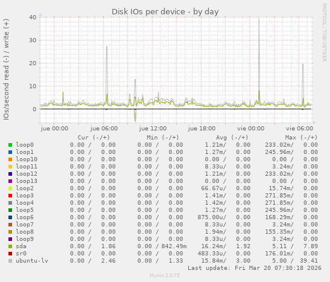330x282 pixels.
Task: Click the chart title Disk IOs per device
Action: click(165, 12)
